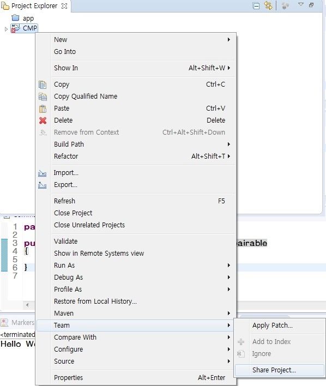
Task: Click the Export icon in context menu
Action: pos(43,185)
